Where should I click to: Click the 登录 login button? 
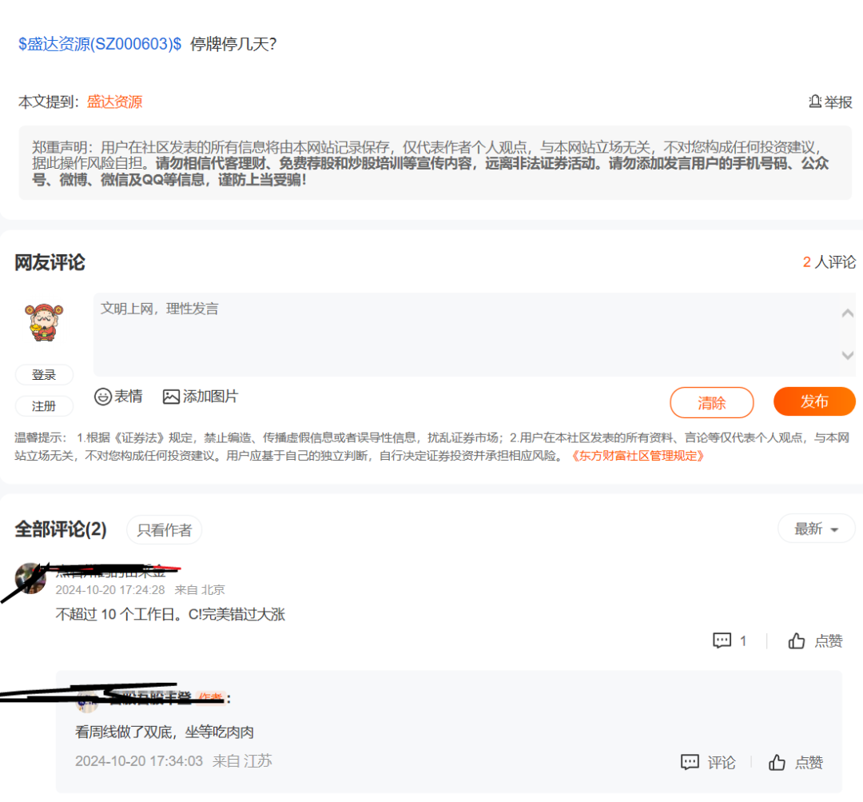click(x=44, y=374)
